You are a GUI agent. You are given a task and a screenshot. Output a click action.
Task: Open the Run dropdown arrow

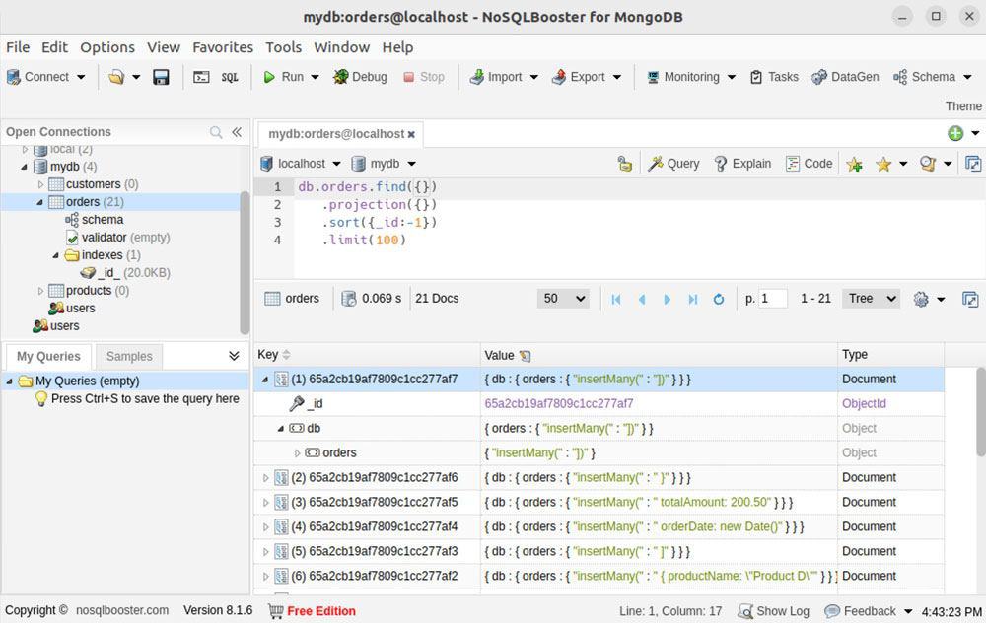[316, 77]
